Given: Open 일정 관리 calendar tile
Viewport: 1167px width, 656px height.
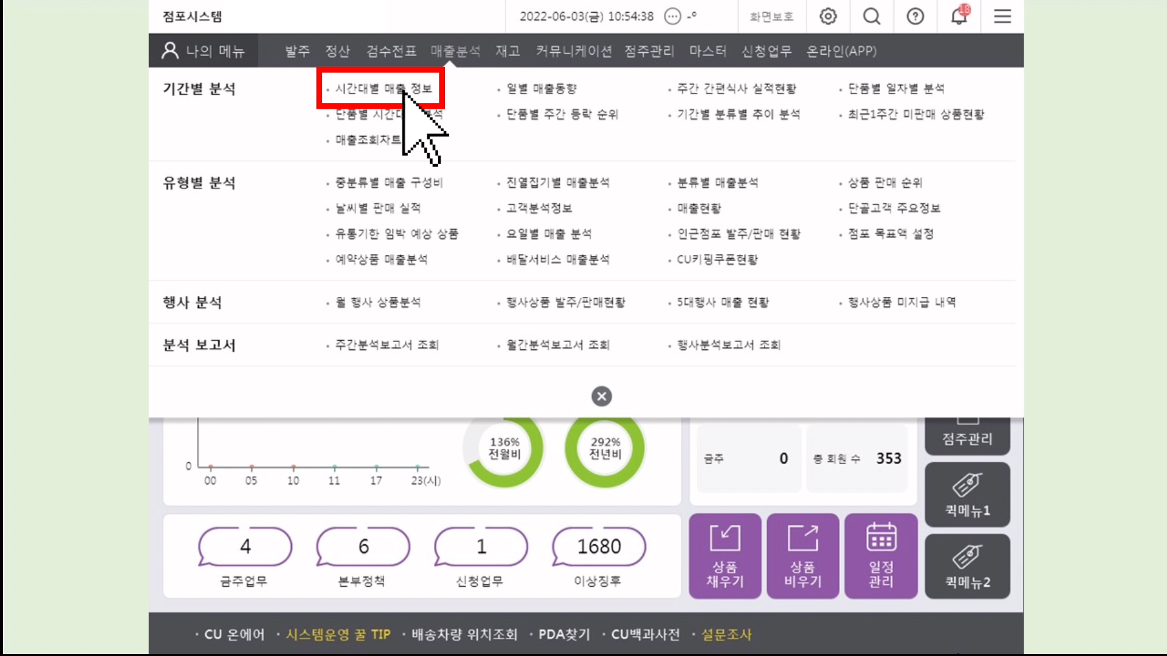Looking at the screenshot, I should [x=881, y=556].
